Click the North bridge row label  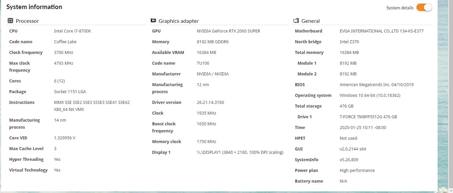(x=308, y=42)
